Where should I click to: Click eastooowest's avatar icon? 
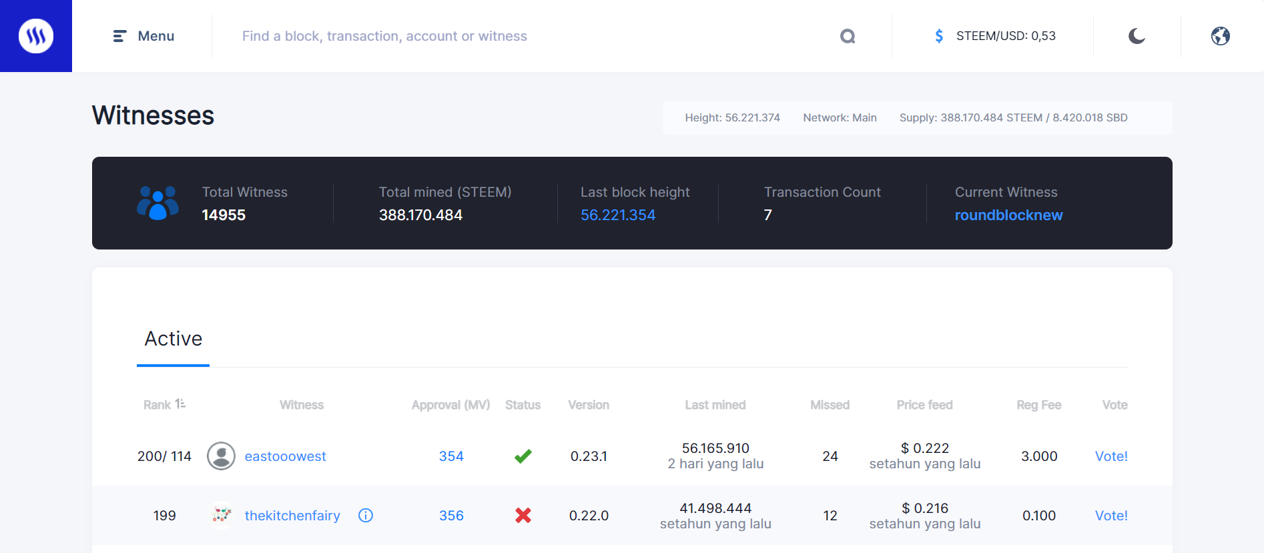click(x=221, y=456)
